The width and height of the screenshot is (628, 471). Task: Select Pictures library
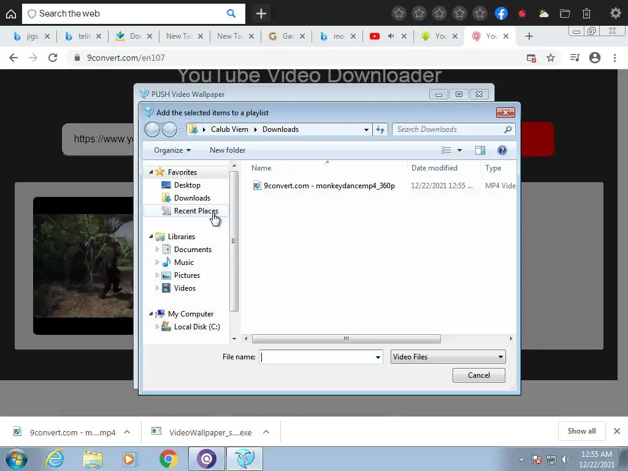(x=186, y=275)
